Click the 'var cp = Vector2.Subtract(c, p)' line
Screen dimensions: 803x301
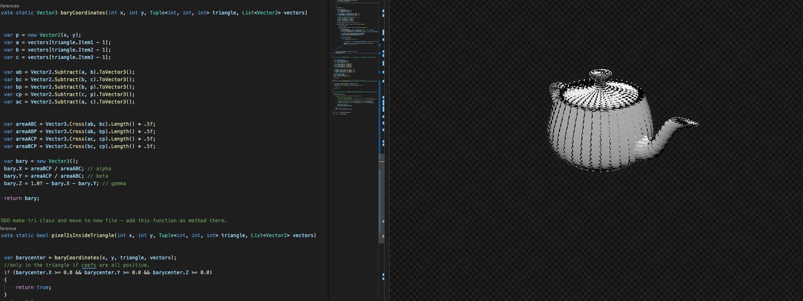coord(70,94)
